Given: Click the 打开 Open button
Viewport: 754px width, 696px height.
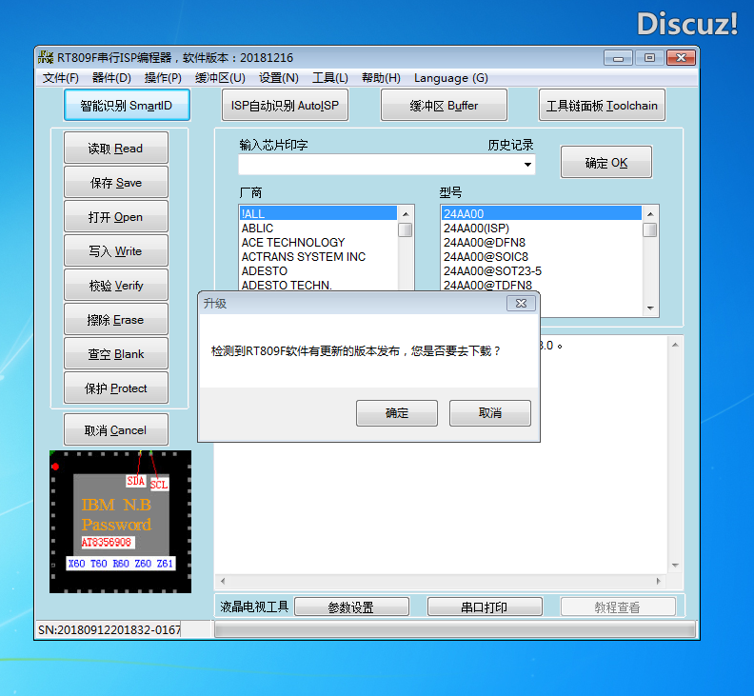Looking at the screenshot, I should click(116, 216).
